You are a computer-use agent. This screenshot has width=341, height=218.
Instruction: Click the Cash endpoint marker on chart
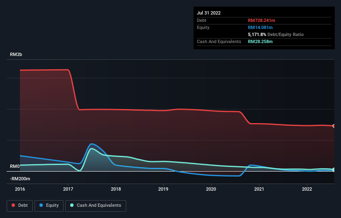click(x=334, y=170)
